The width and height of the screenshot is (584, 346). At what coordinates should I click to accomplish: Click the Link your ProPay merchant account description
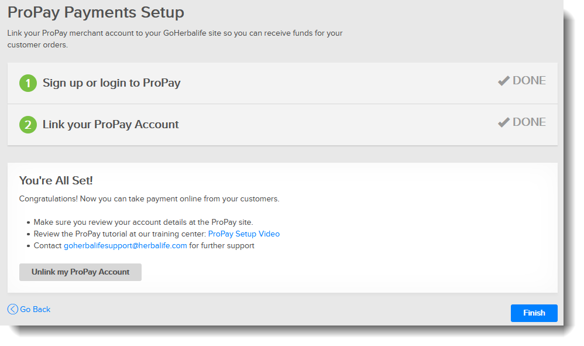(x=174, y=33)
